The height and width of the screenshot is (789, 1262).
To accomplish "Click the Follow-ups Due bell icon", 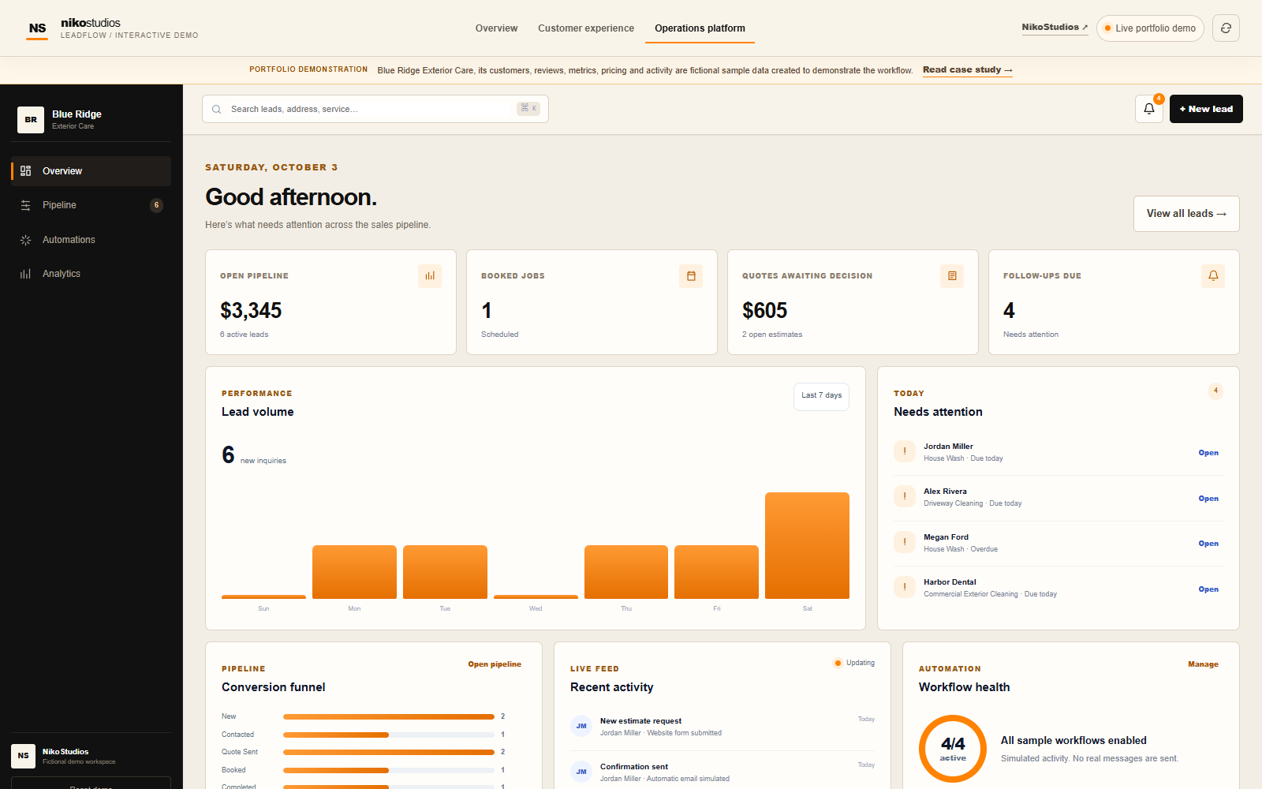I will [1213, 276].
